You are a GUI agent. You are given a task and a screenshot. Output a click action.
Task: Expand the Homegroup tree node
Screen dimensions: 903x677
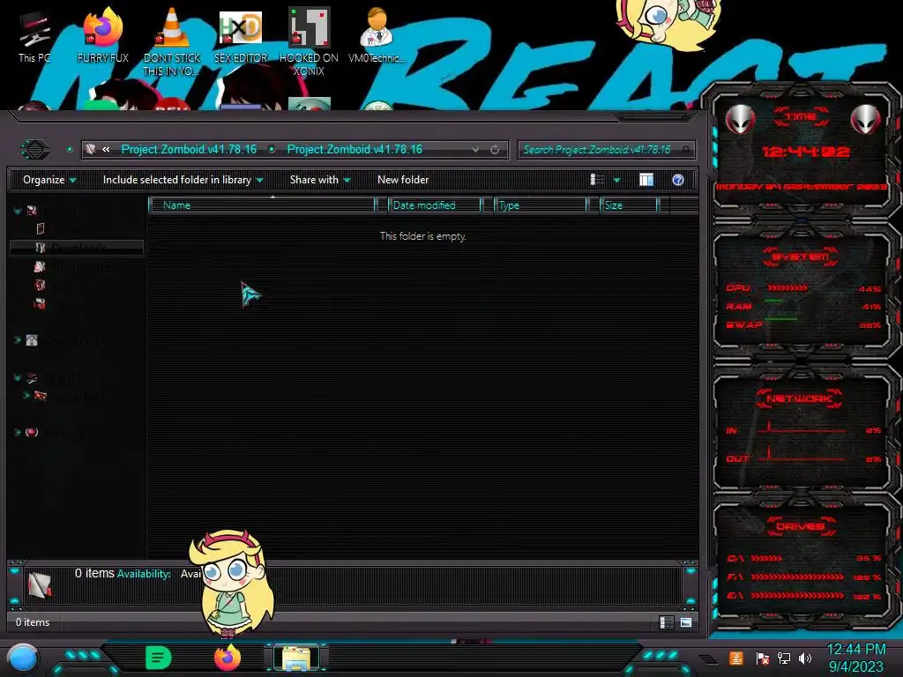click(18, 340)
